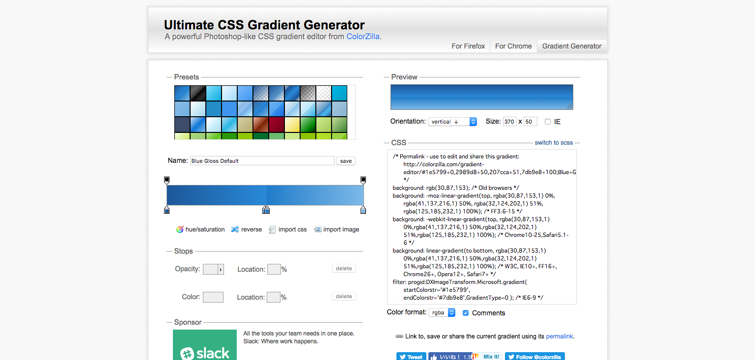Click delete button in the Color row
Screen dimensions: 755x360
[x=344, y=296]
